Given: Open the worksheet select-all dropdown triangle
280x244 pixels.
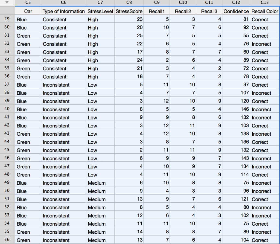Looking at the screenshot, I should pyautogui.click(x=7, y=3).
